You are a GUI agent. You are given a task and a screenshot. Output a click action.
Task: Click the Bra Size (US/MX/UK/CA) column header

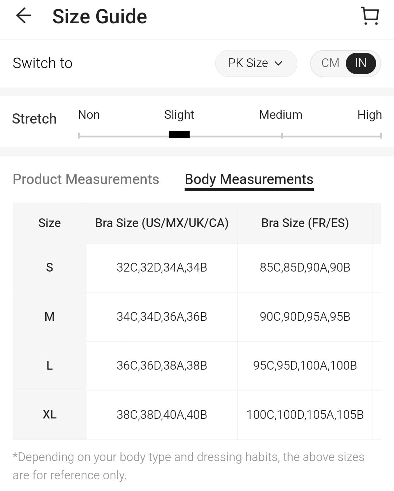coord(162,223)
